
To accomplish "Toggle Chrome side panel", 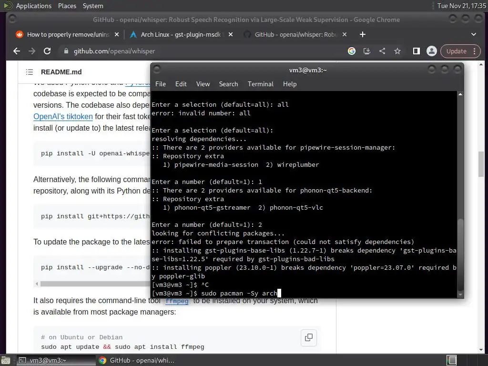I will (417, 51).
